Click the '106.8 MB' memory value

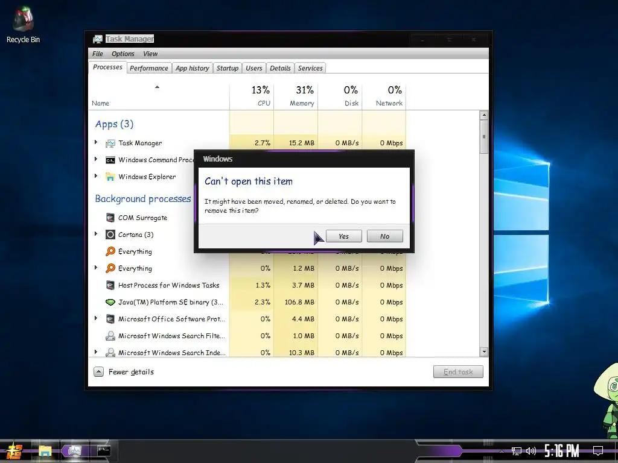[x=299, y=302]
